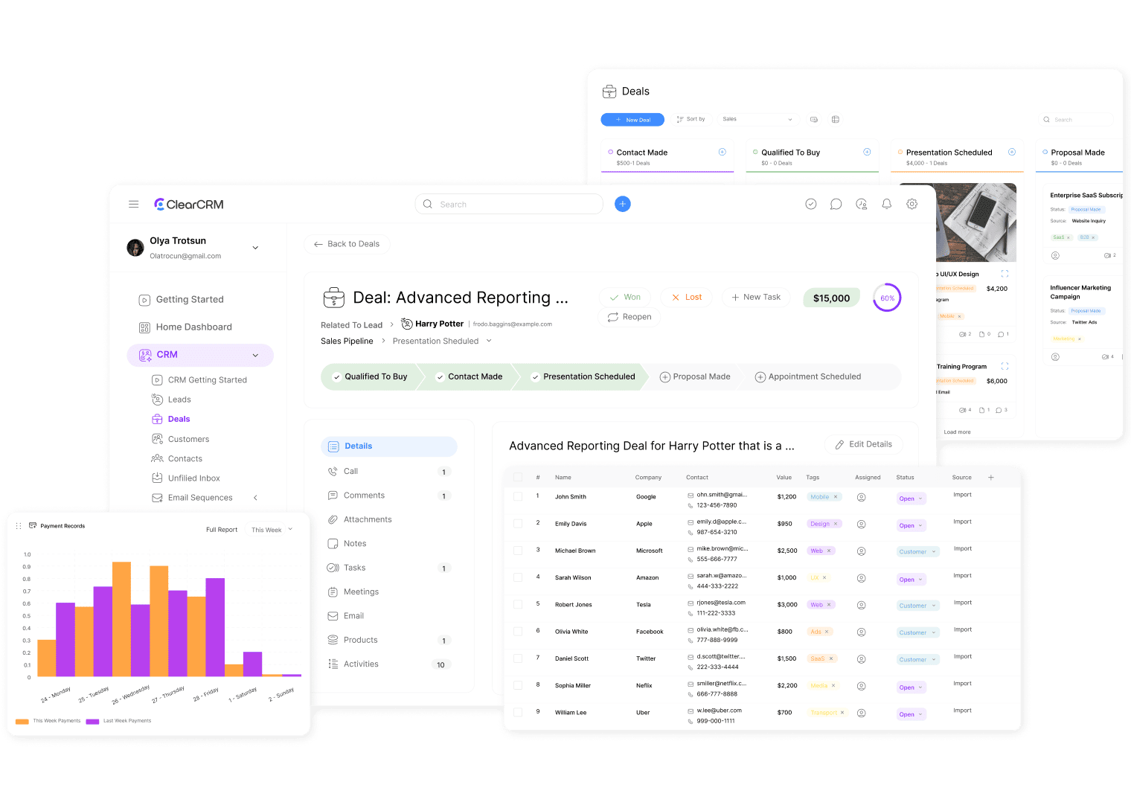The height and width of the screenshot is (808, 1131).
Task: Click the blue plus add icon
Action: point(623,204)
